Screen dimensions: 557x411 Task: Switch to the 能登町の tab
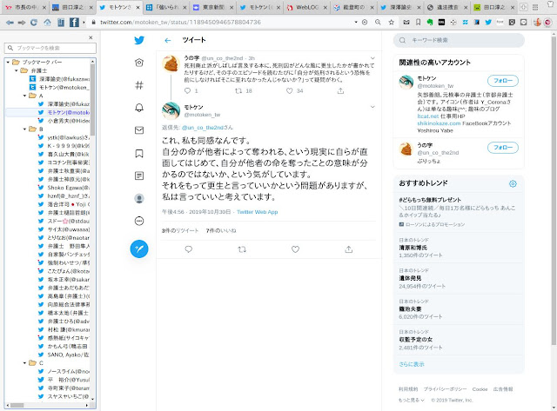tap(352, 7)
